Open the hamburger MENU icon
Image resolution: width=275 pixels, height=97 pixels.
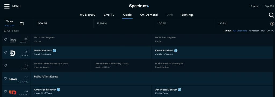[7, 6]
